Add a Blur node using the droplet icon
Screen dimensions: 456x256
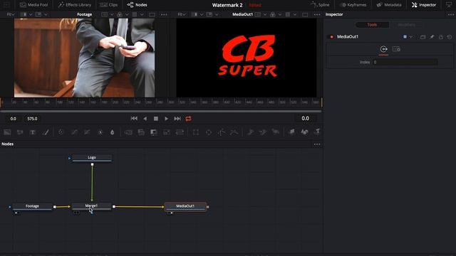(113, 132)
